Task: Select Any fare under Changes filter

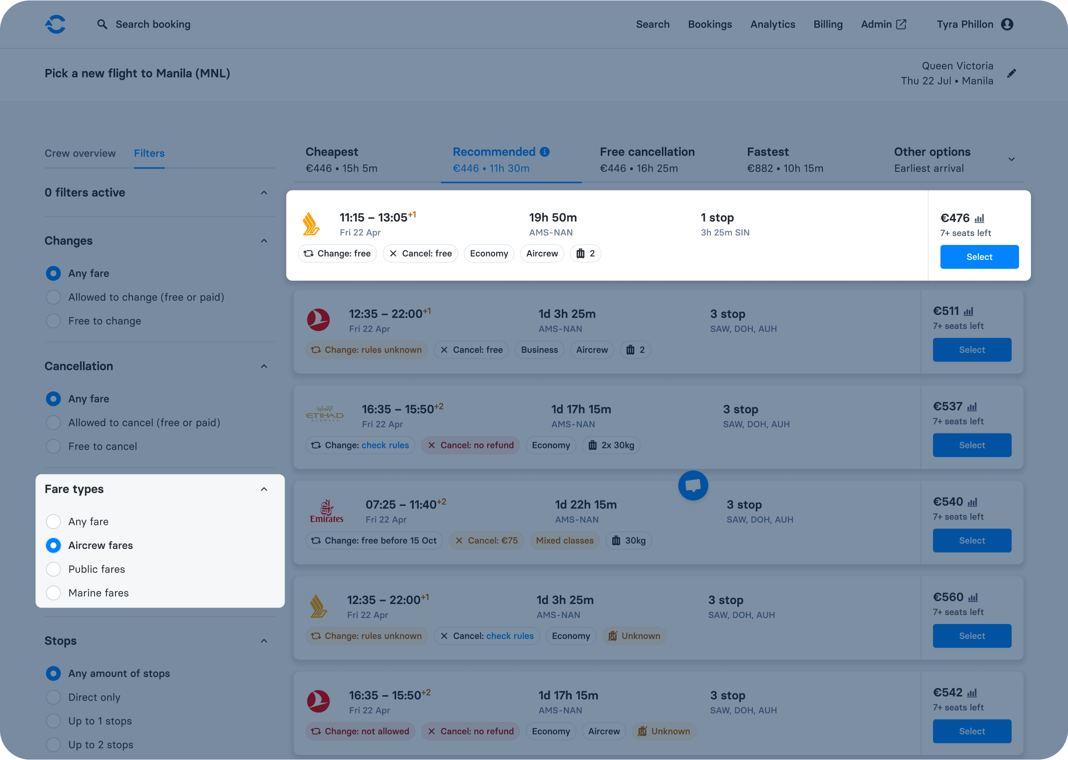Action: 54,272
